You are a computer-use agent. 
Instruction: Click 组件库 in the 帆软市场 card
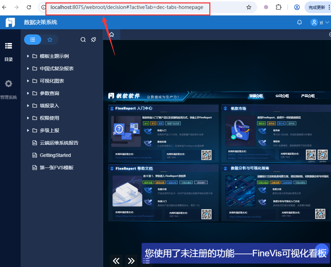pos(277,130)
